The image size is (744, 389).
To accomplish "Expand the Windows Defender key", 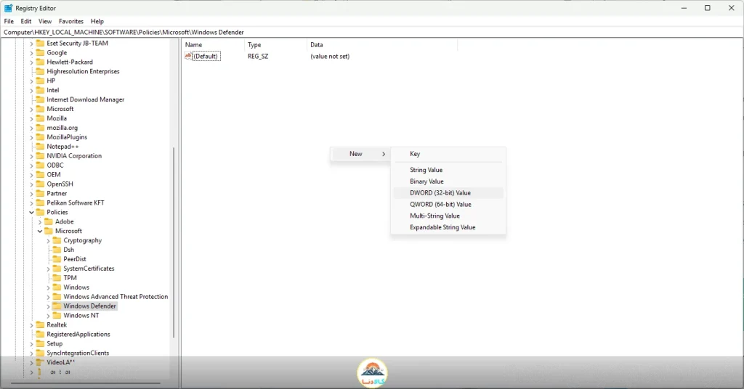I will pyautogui.click(x=49, y=306).
